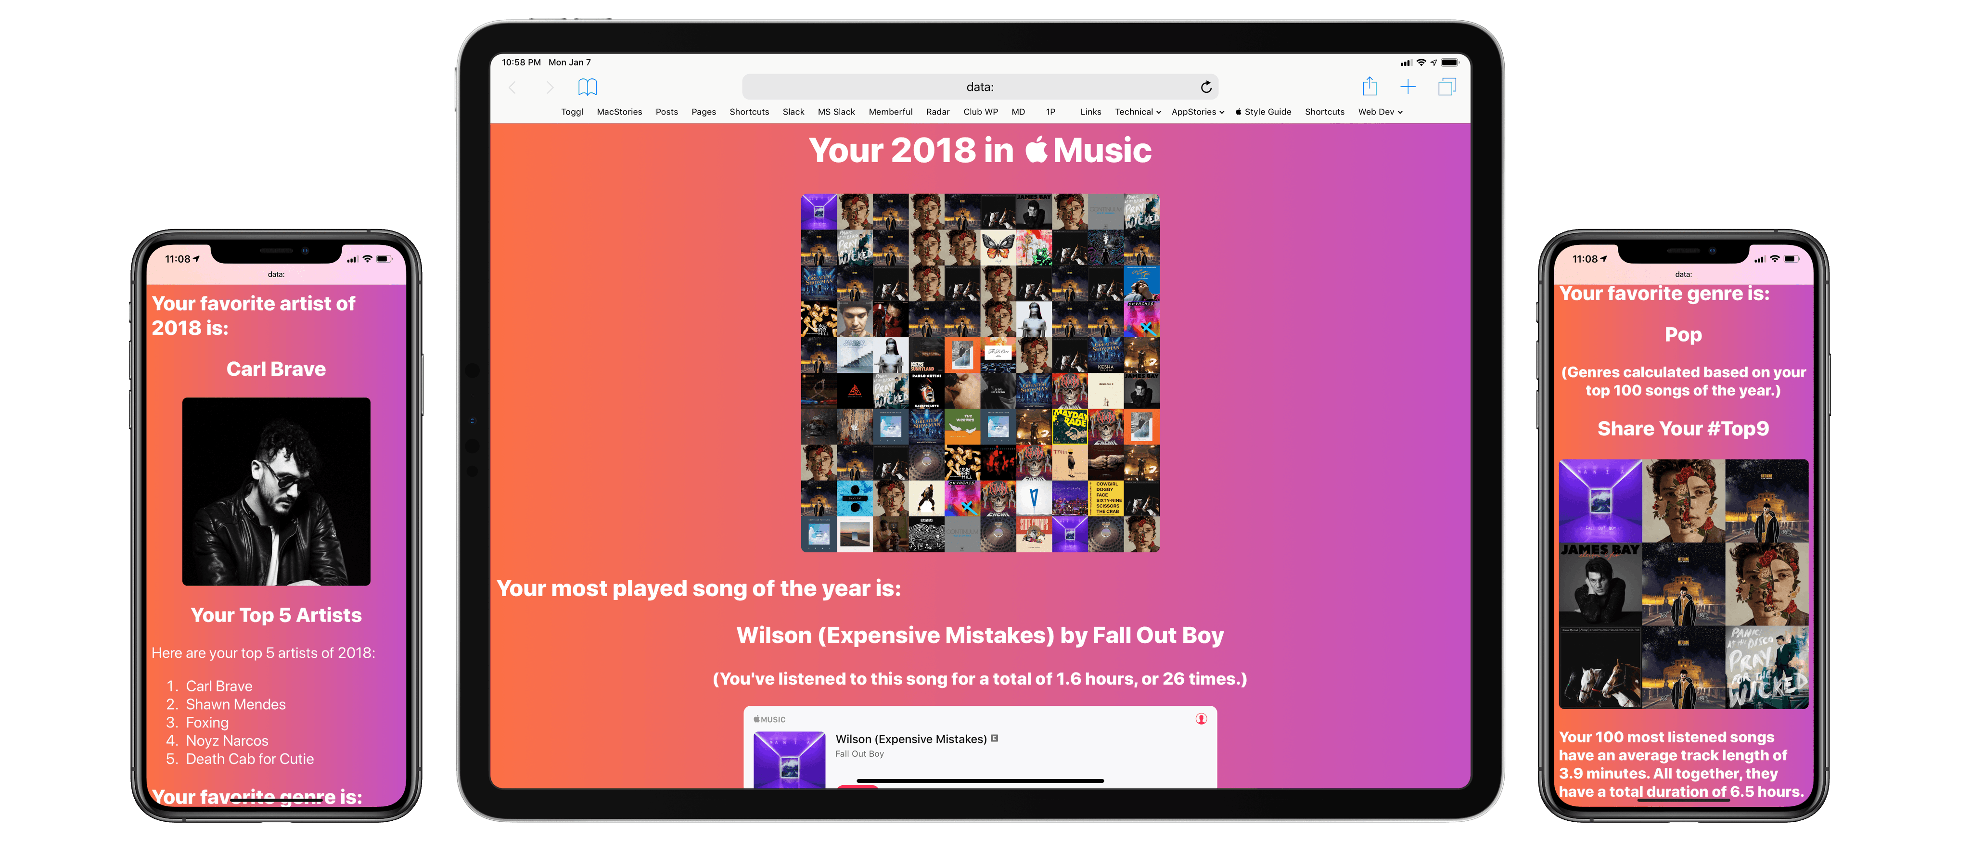Open the MS Slack bookmark

click(836, 112)
